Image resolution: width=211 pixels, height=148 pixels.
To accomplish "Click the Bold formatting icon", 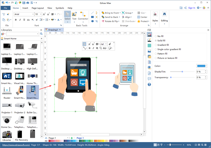I will pos(16,20).
